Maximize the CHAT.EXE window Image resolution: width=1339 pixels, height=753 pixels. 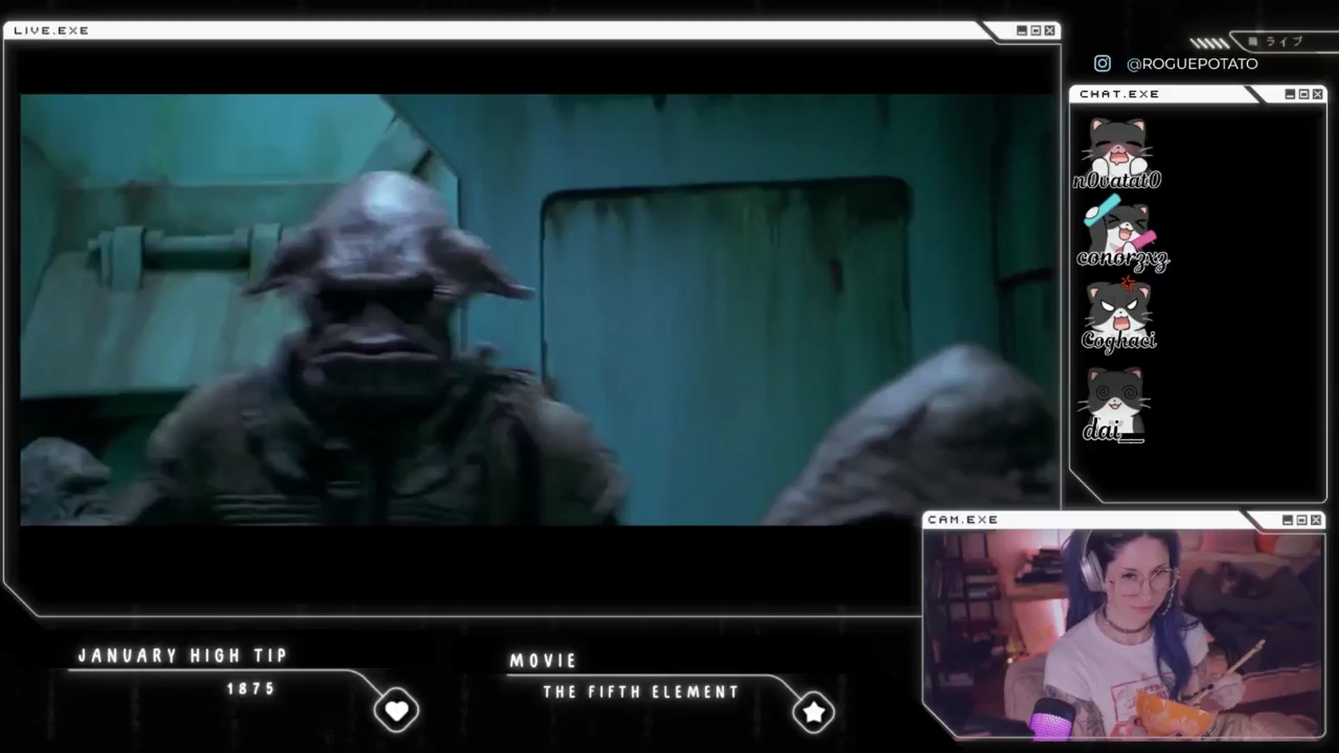[1303, 94]
